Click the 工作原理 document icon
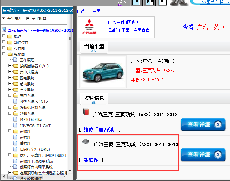This screenshot has width=230, height=181. click(15, 60)
